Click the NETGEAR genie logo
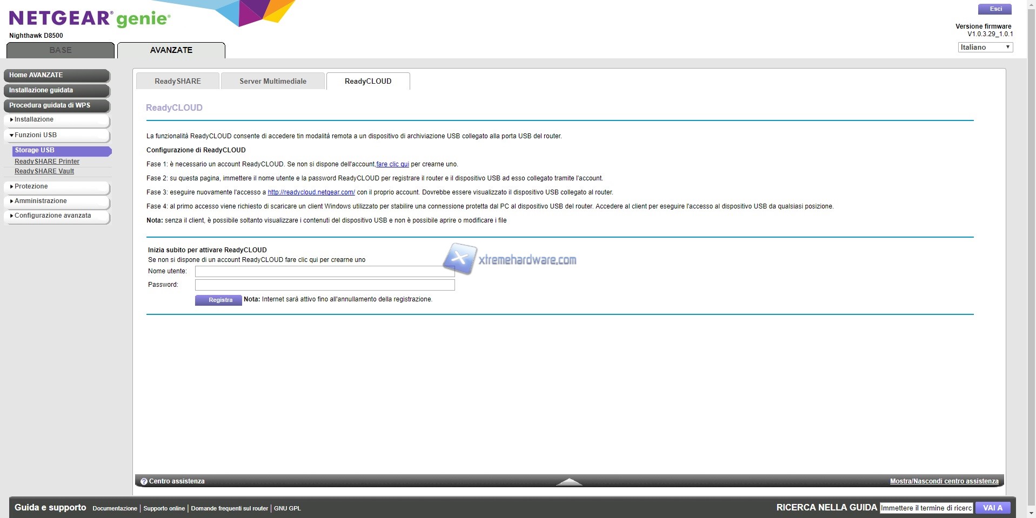1036x518 pixels. [x=90, y=19]
